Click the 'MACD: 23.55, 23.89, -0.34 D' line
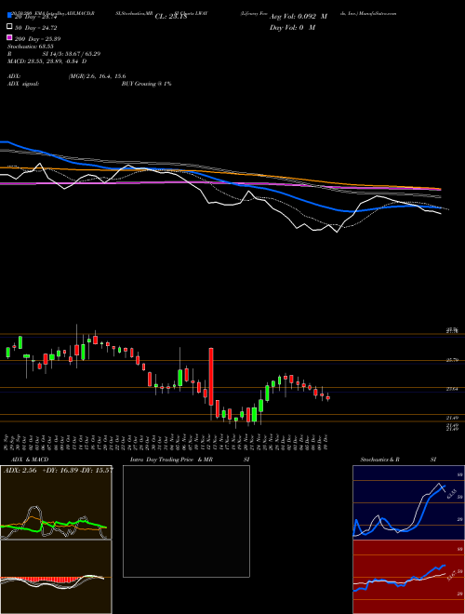This screenshot has height=614, width=465. (47, 61)
